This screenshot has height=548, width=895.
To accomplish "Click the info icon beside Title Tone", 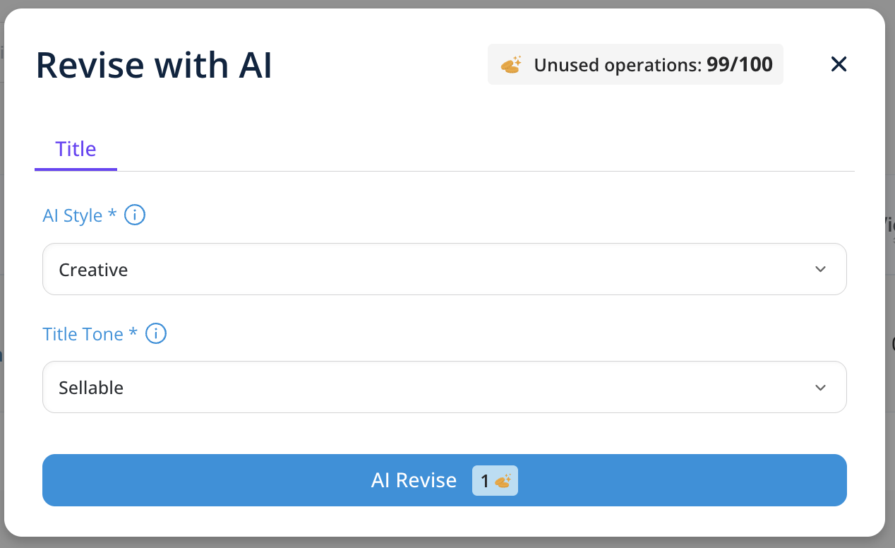I will click(156, 334).
